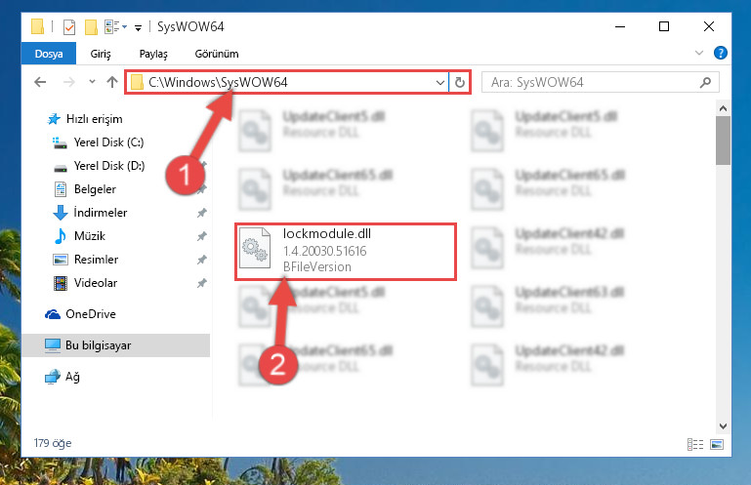The height and width of the screenshot is (485, 751).
Task: Click the search magnifier icon
Action: click(705, 82)
